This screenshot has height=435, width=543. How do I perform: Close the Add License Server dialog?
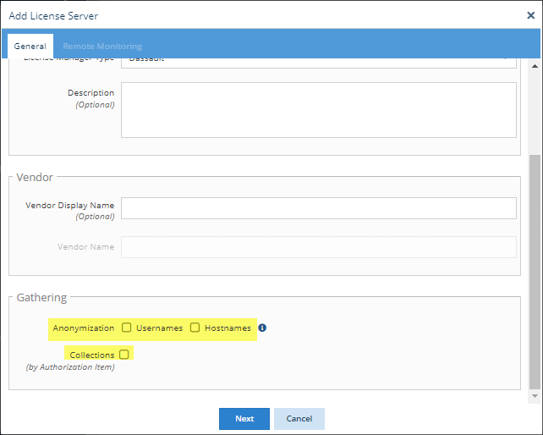[530, 15]
